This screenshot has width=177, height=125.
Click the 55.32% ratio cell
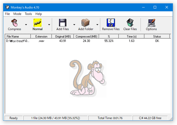click(109, 41)
